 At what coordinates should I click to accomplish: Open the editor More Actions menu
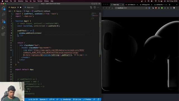tap(98, 8)
